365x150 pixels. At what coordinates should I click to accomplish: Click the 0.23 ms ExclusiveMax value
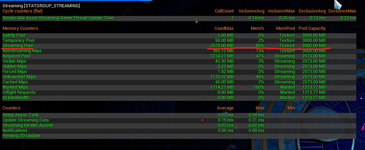348,18
